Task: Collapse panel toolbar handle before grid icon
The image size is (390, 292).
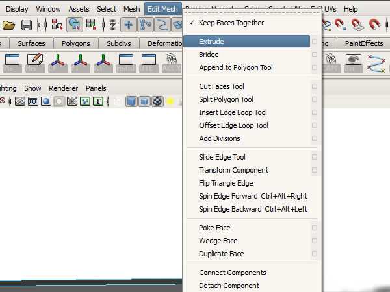Action: tap(10, 101)
